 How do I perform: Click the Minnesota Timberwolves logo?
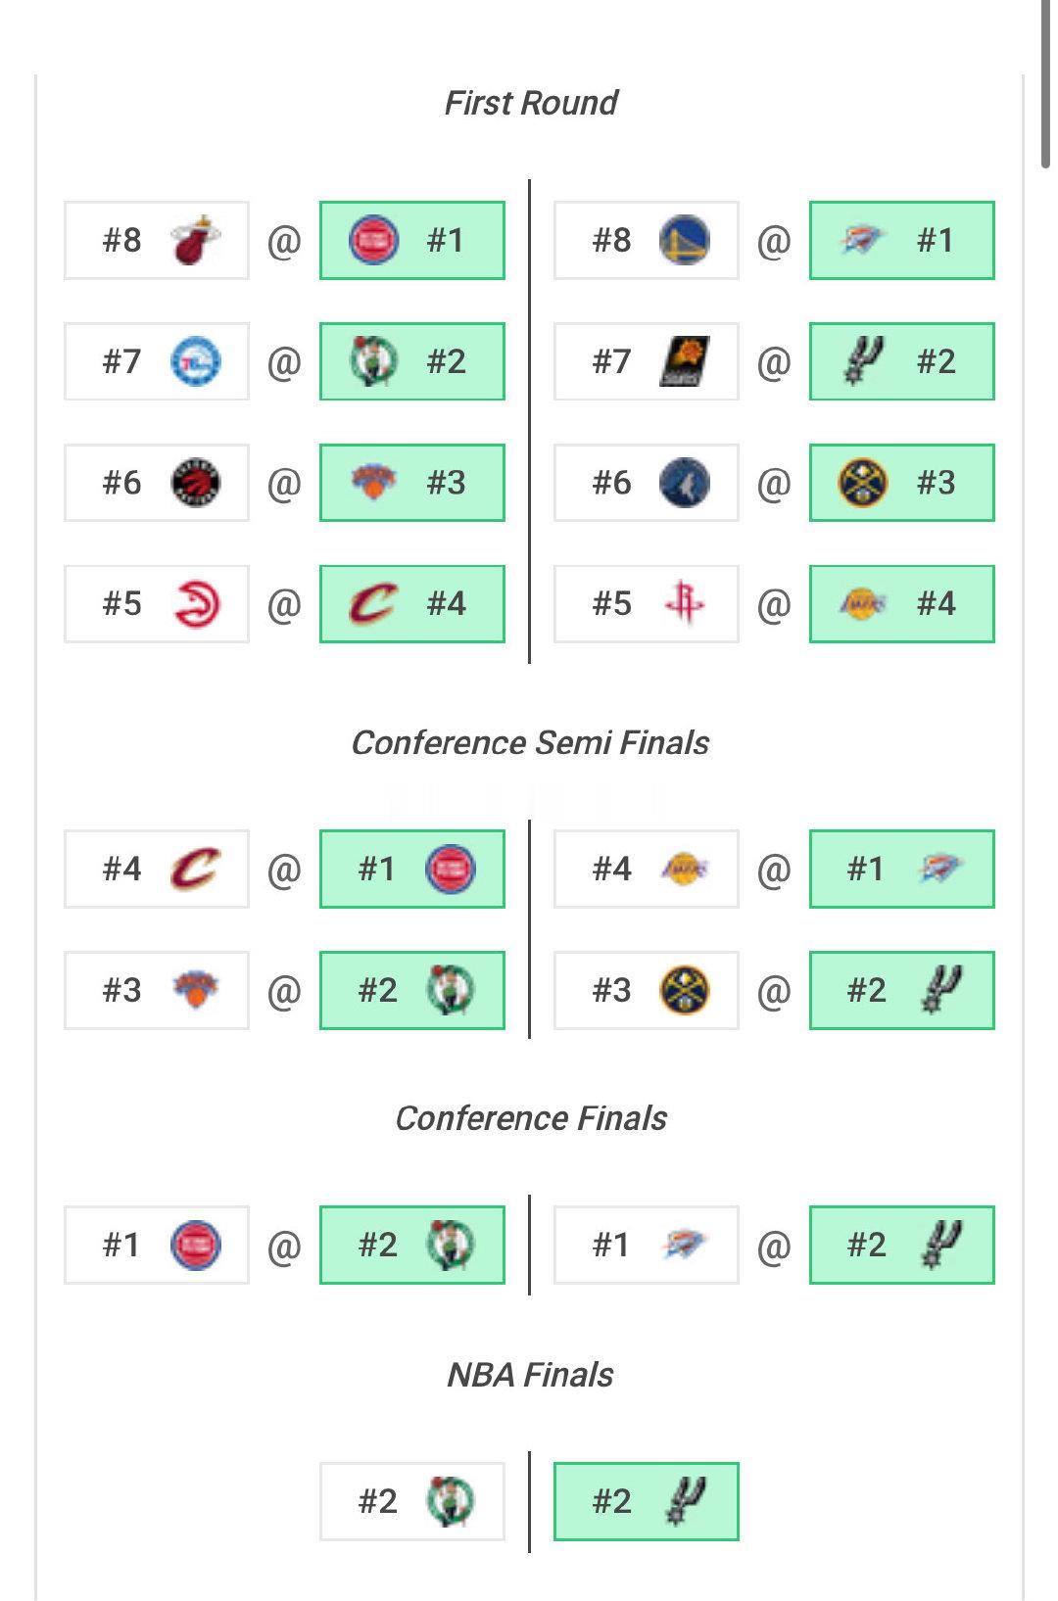pos(686,482)
